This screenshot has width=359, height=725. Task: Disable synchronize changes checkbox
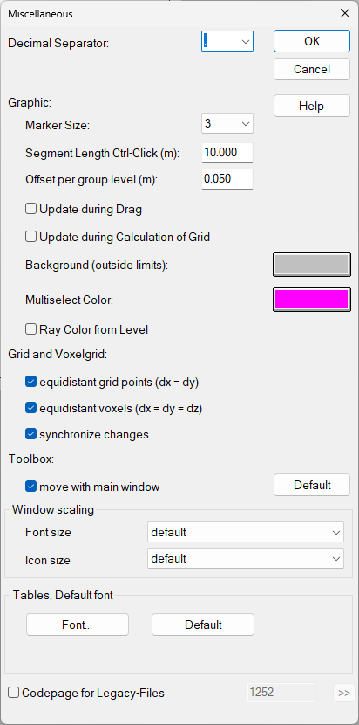coord(30,434)
